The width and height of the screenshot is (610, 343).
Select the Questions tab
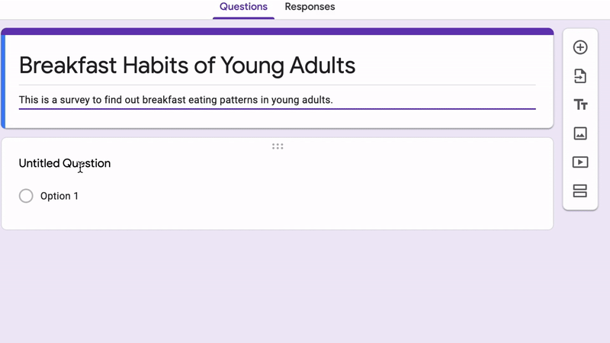[x=243, y=7]
